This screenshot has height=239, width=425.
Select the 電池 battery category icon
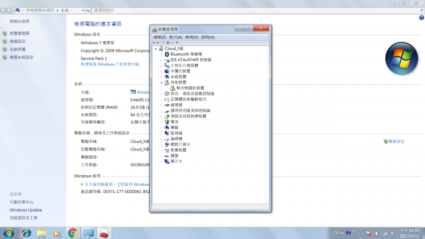(167, 122)
